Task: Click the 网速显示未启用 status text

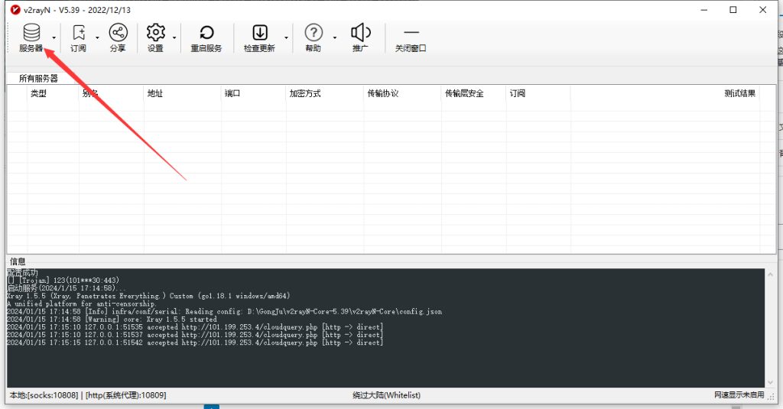Action: coord(739,395)
